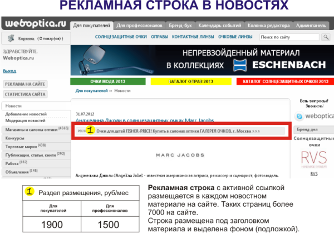Go to Очковые линзы category

pos(235,37)
